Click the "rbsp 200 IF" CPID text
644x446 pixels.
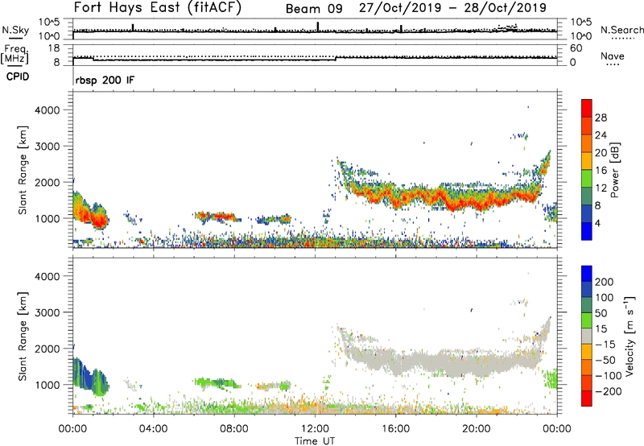pyautogui.click(x=105, y=80)
